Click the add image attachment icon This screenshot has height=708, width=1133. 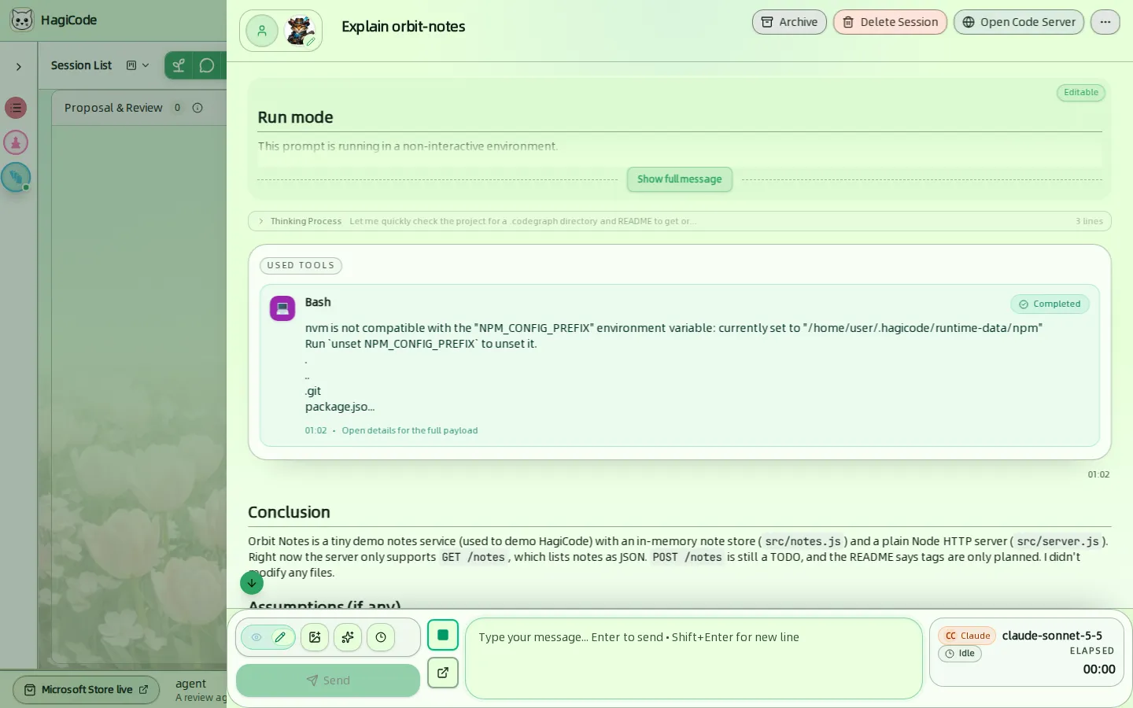pos(315,637)
